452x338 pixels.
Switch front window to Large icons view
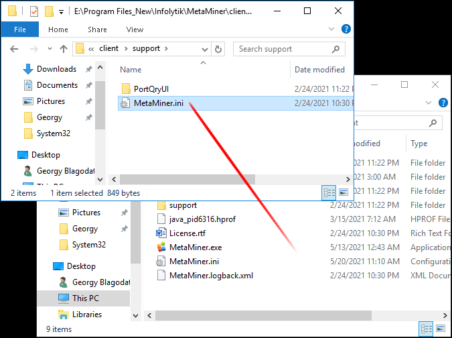pos(344,192)
